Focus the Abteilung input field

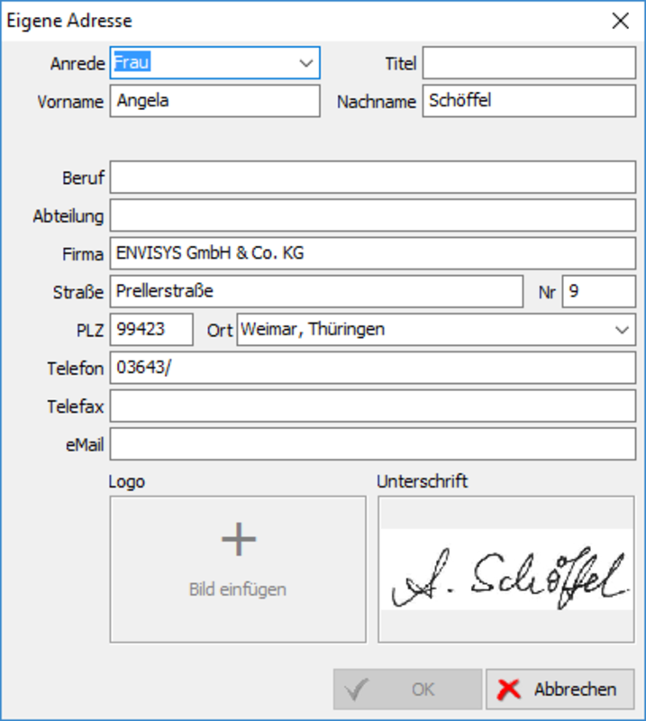(x=372, y=216)
